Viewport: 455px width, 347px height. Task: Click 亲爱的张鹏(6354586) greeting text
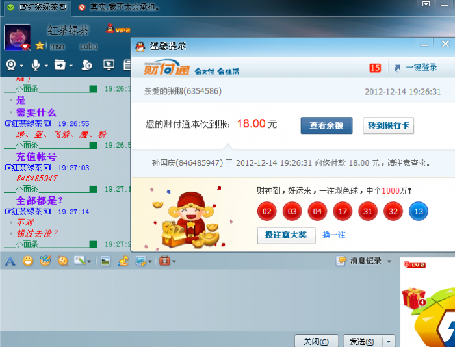183,91
